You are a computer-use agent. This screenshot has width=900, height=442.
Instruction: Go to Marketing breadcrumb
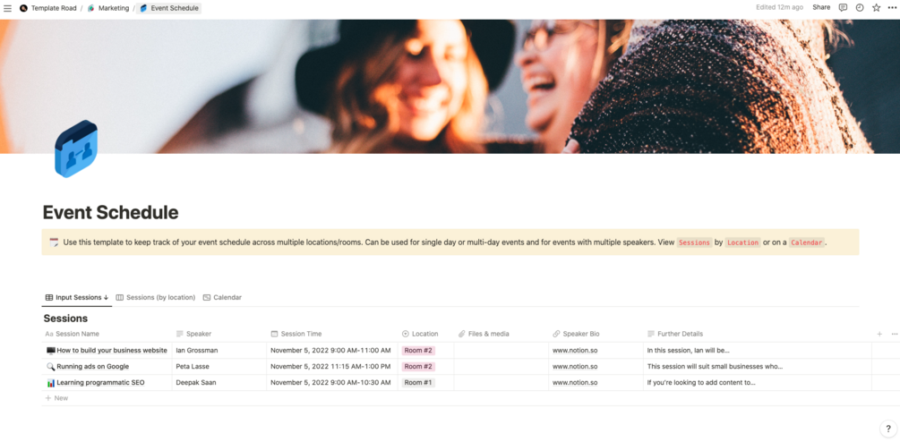[x=114, y=8]
